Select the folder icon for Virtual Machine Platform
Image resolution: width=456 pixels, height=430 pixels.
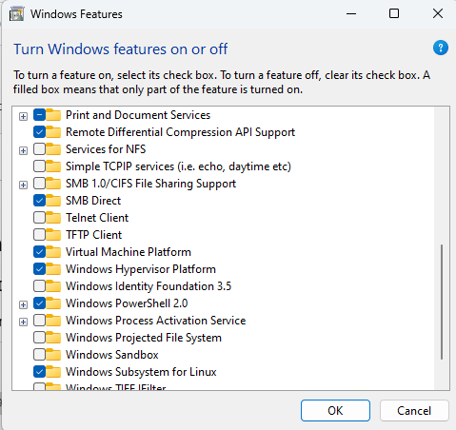pos(53,252)
